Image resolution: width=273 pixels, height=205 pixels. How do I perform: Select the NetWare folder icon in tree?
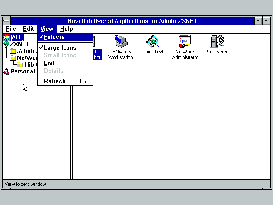(x=13, y=58)
